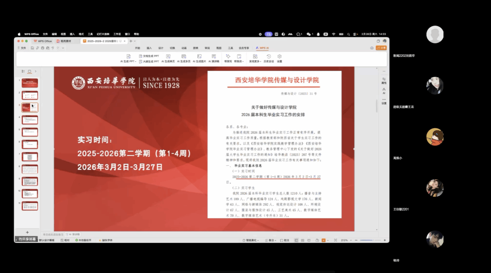Select the AI 生成图片 tool
491x273 pixels.
199,57
